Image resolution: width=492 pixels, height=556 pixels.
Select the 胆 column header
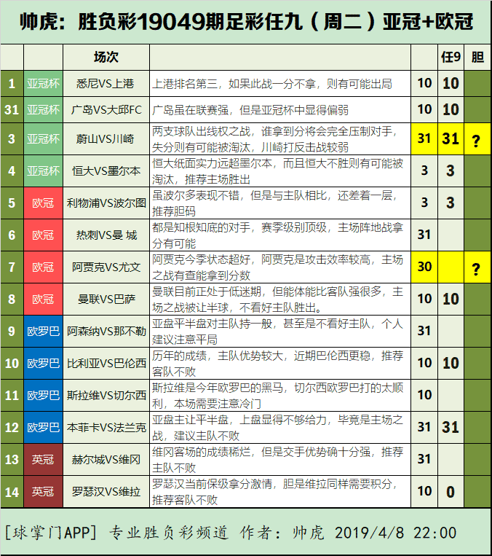(477, 57)
